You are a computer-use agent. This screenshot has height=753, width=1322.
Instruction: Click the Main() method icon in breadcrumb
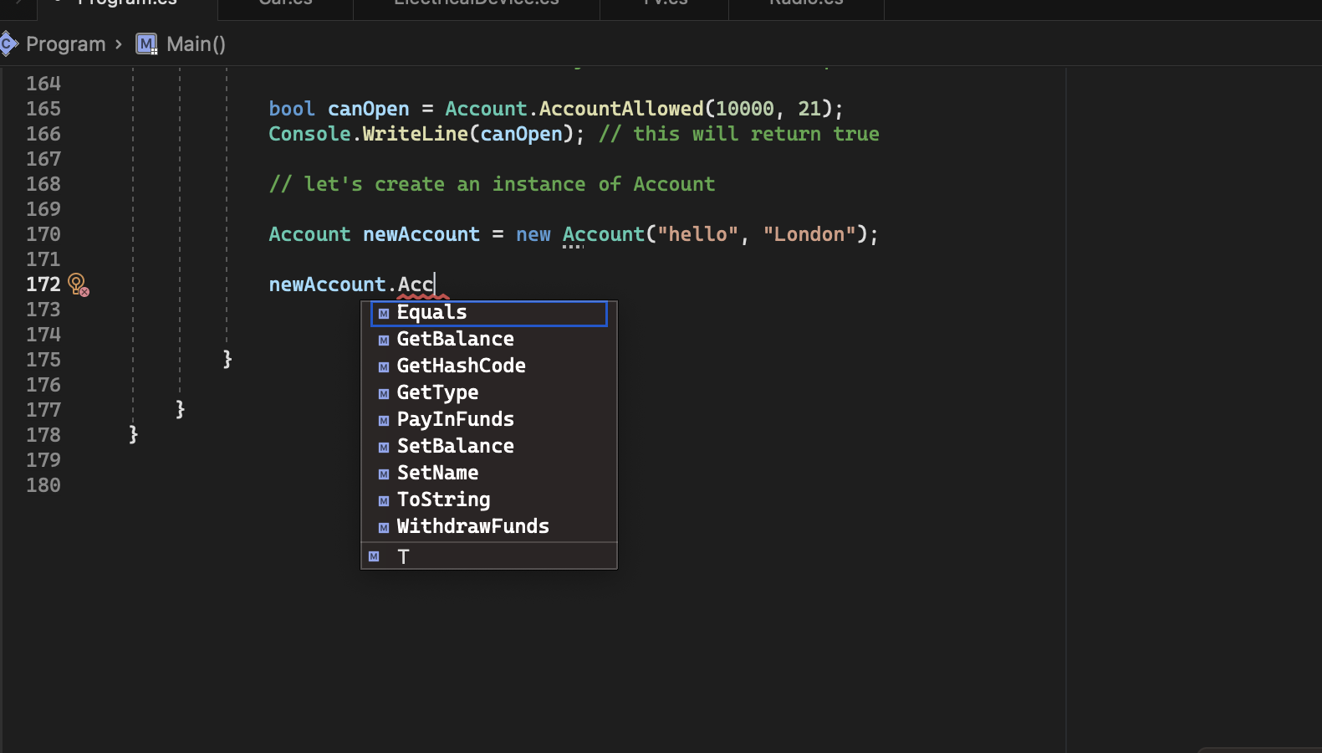[146, 44]
